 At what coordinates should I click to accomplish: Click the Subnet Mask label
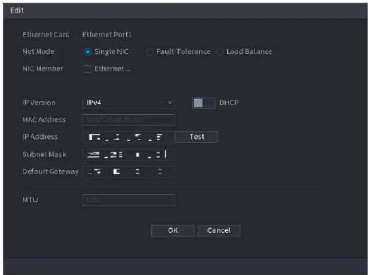click(x=44, y=155)
